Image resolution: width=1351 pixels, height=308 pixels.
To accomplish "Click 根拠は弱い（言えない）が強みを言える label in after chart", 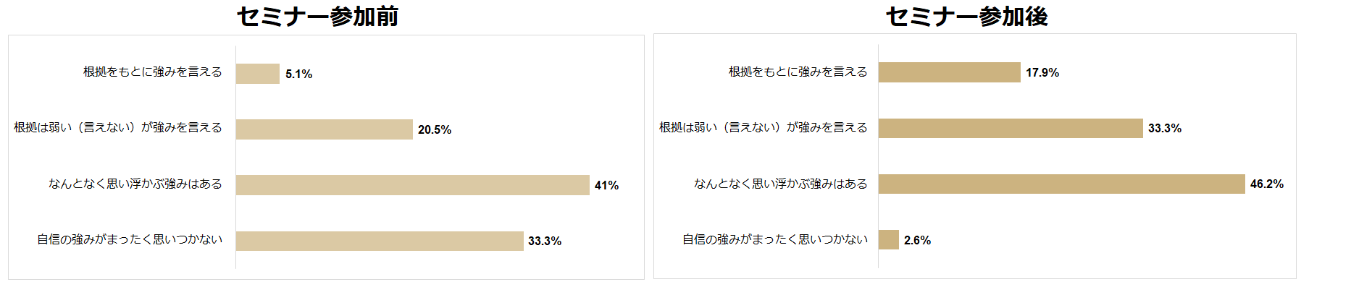I will pyautogui.click(x=763, y=127).
